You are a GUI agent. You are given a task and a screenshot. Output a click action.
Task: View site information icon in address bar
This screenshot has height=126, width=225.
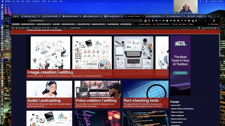(x=28, y=21)
